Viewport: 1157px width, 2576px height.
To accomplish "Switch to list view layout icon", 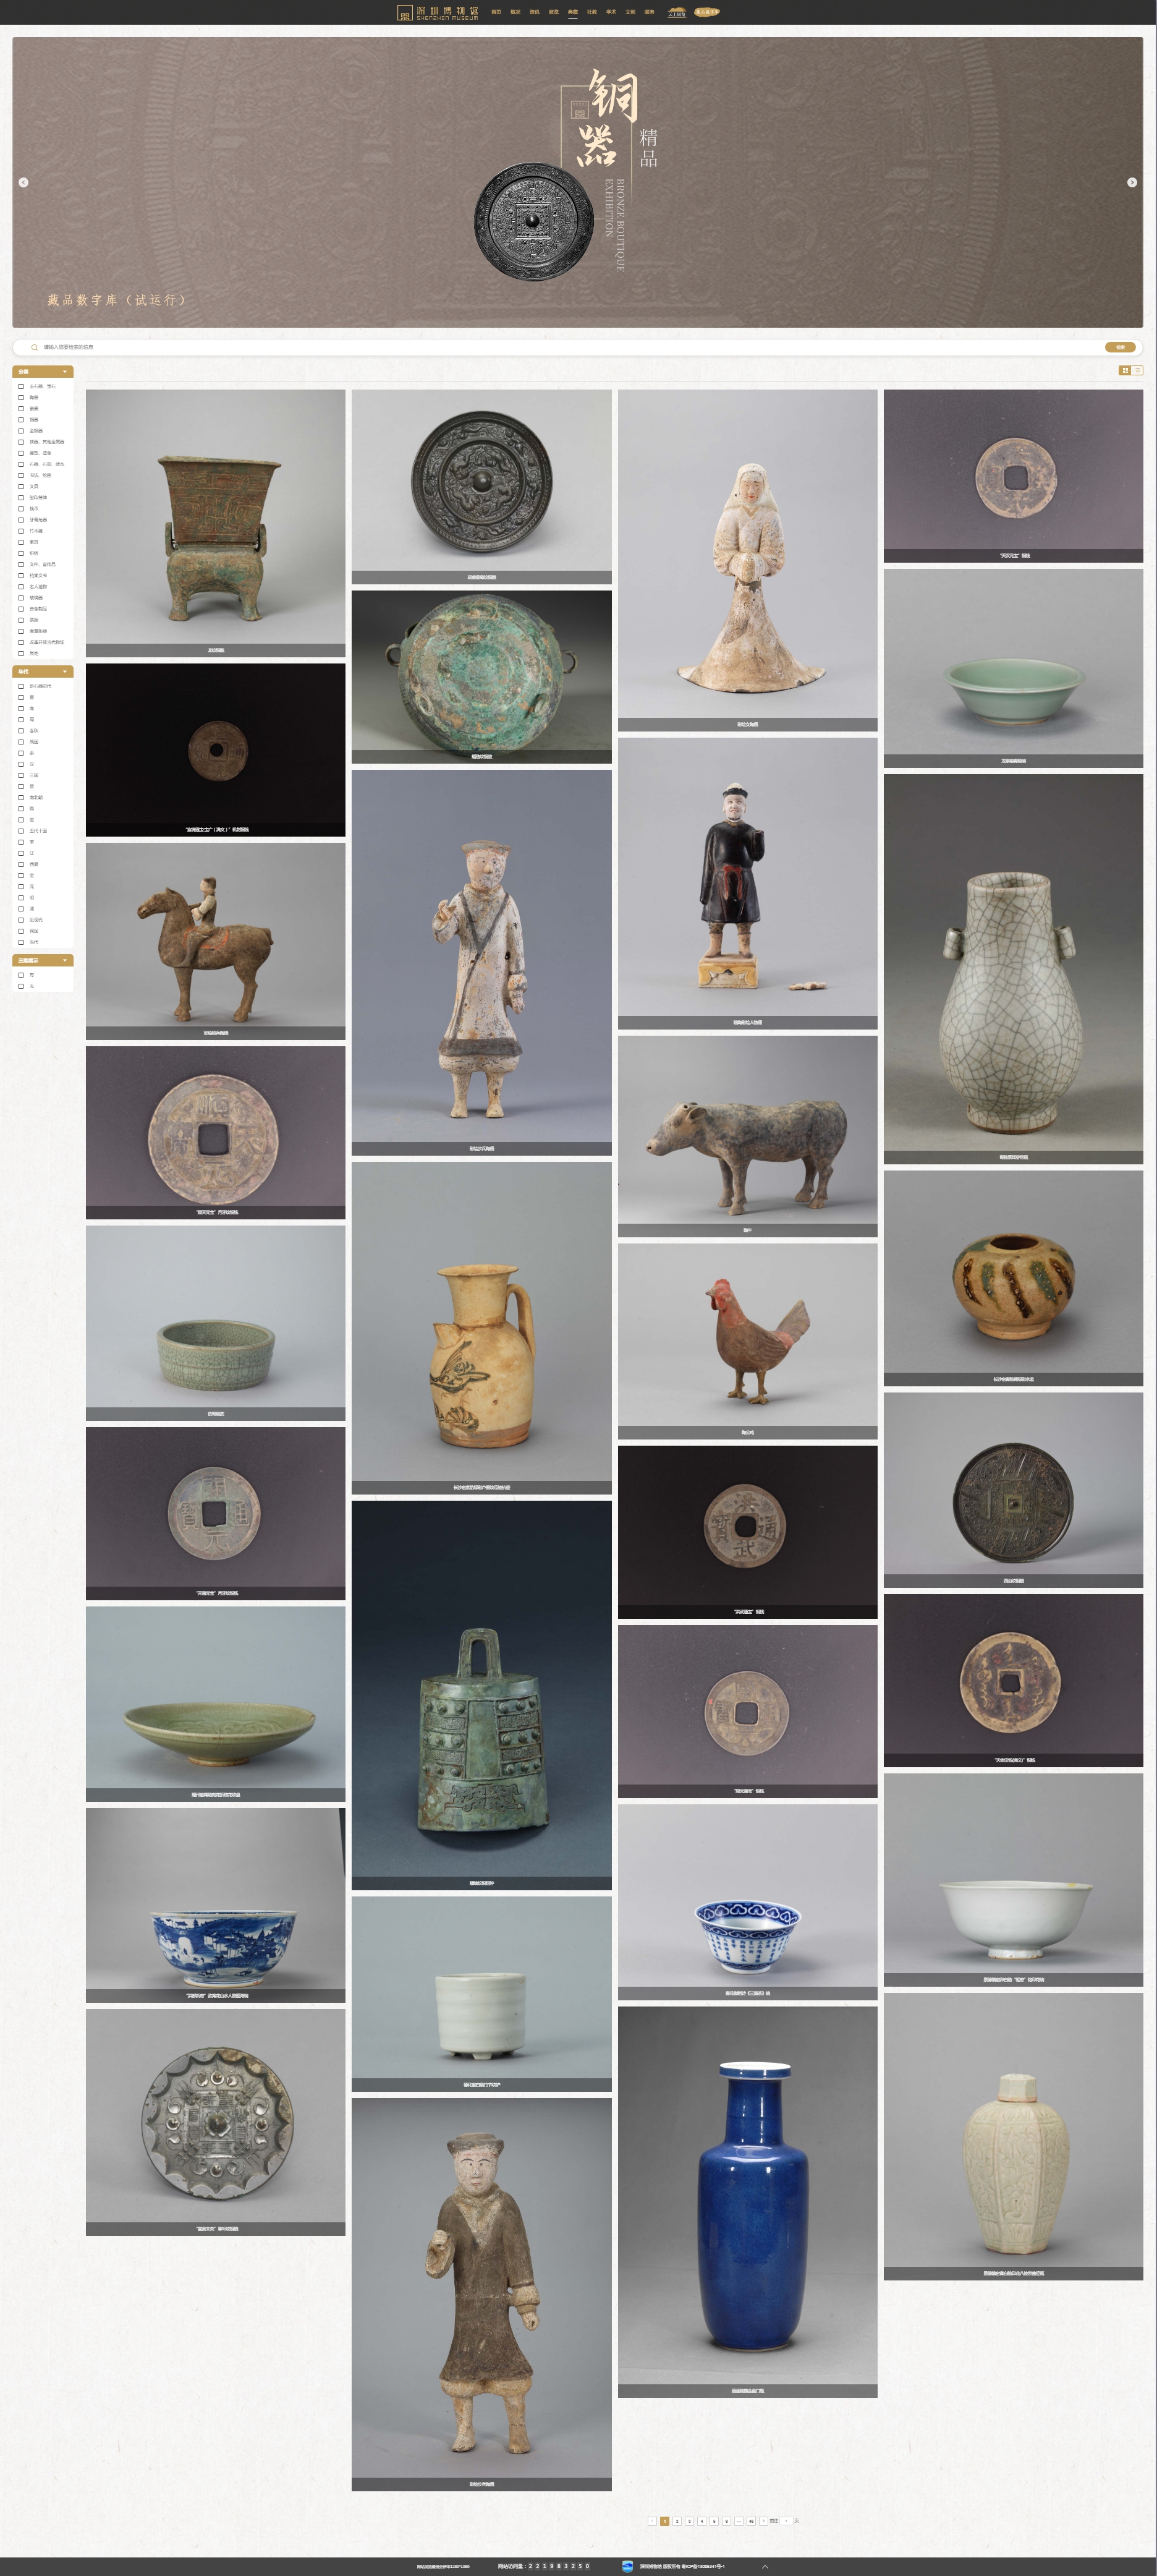I will tap(1137, 371).
